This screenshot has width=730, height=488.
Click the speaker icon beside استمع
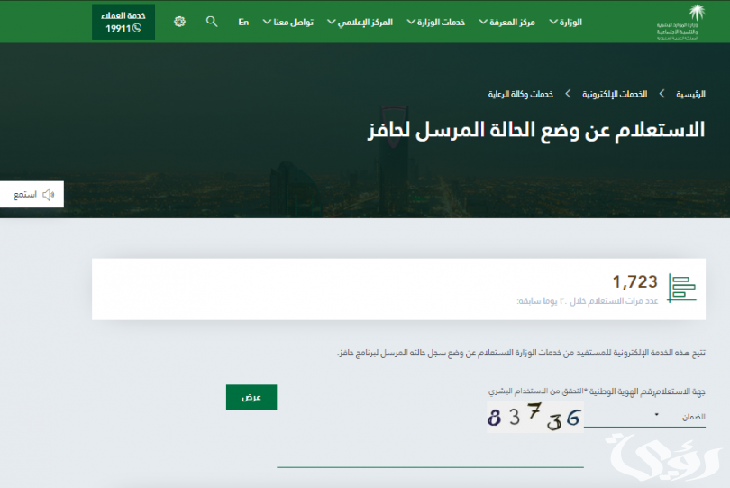pos(49,194)
